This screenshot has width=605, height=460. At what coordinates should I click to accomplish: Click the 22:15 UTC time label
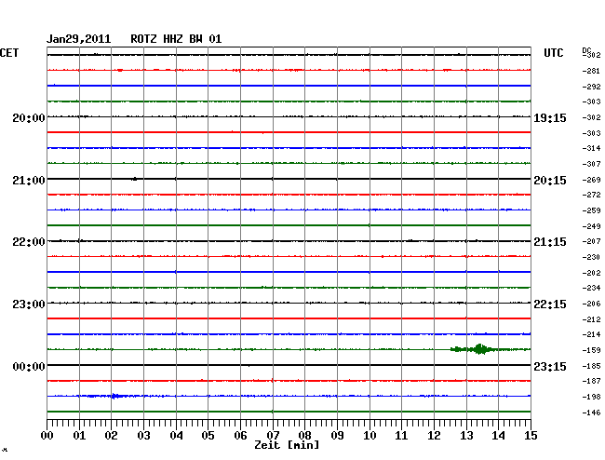click(x=550, y=304)
